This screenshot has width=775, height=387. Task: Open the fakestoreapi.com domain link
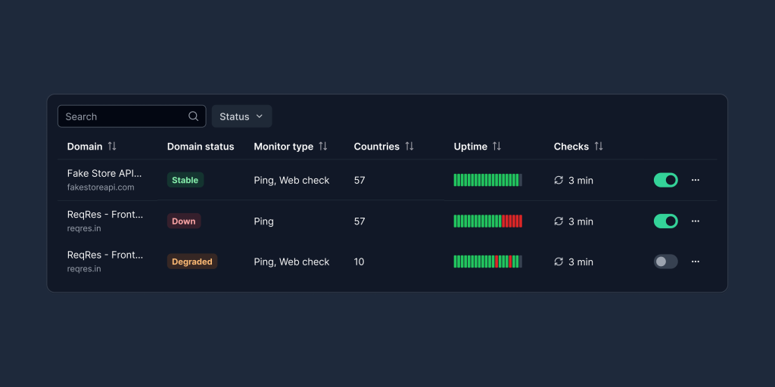point(101,187)
